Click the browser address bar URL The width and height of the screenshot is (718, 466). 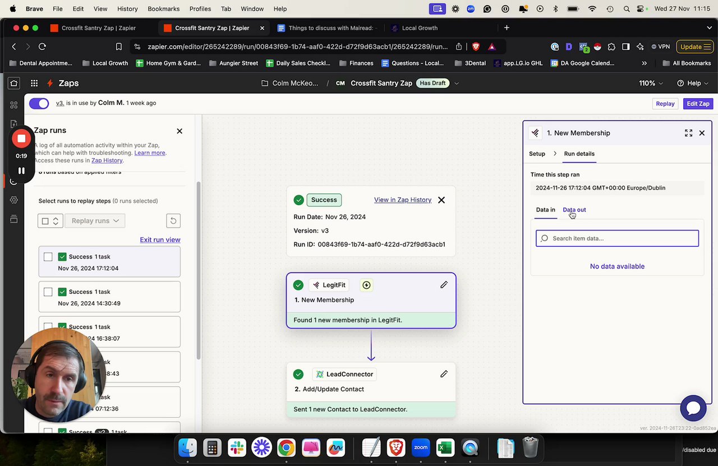point(297,47)
